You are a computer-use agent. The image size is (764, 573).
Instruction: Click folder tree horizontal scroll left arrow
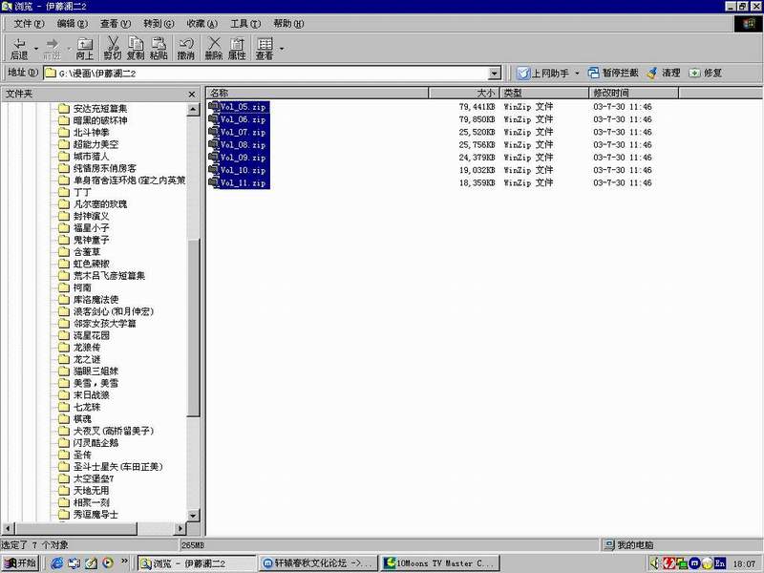[x=9, y=528]
